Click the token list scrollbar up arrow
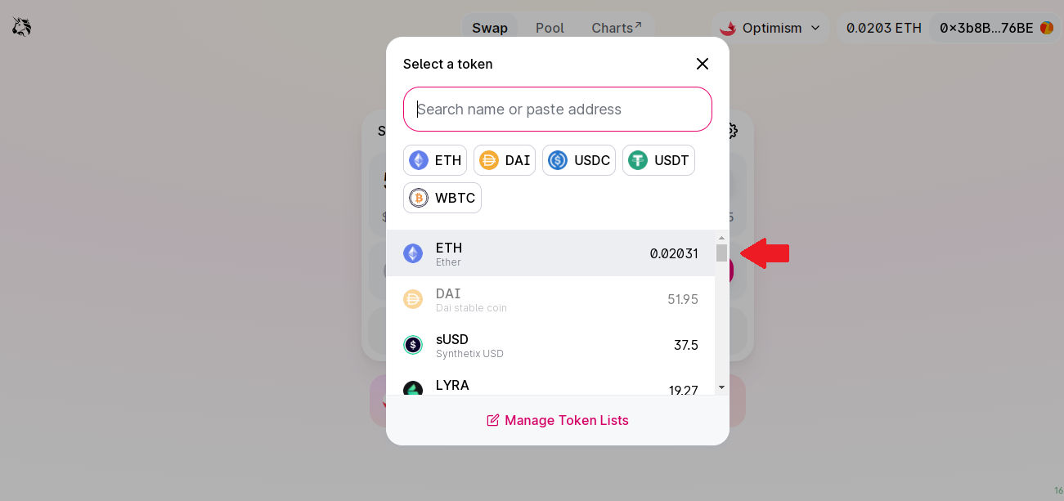Screen dimensions: 1064x501 pyautogui.click(x=721, y=238)
